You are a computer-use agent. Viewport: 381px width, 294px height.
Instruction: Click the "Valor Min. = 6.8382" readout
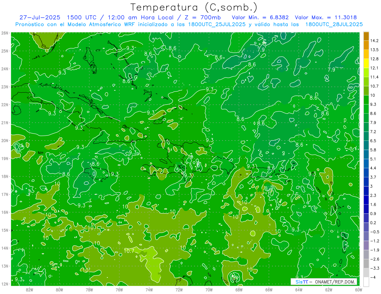pos(260,17)
